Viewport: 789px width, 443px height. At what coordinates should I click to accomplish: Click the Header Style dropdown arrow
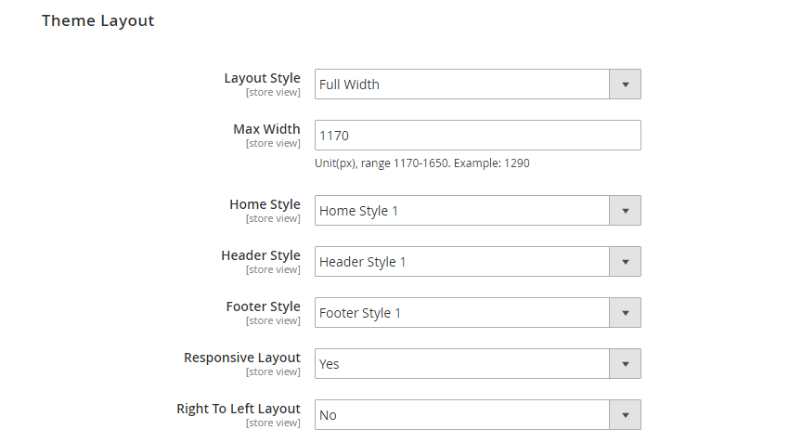625,262
